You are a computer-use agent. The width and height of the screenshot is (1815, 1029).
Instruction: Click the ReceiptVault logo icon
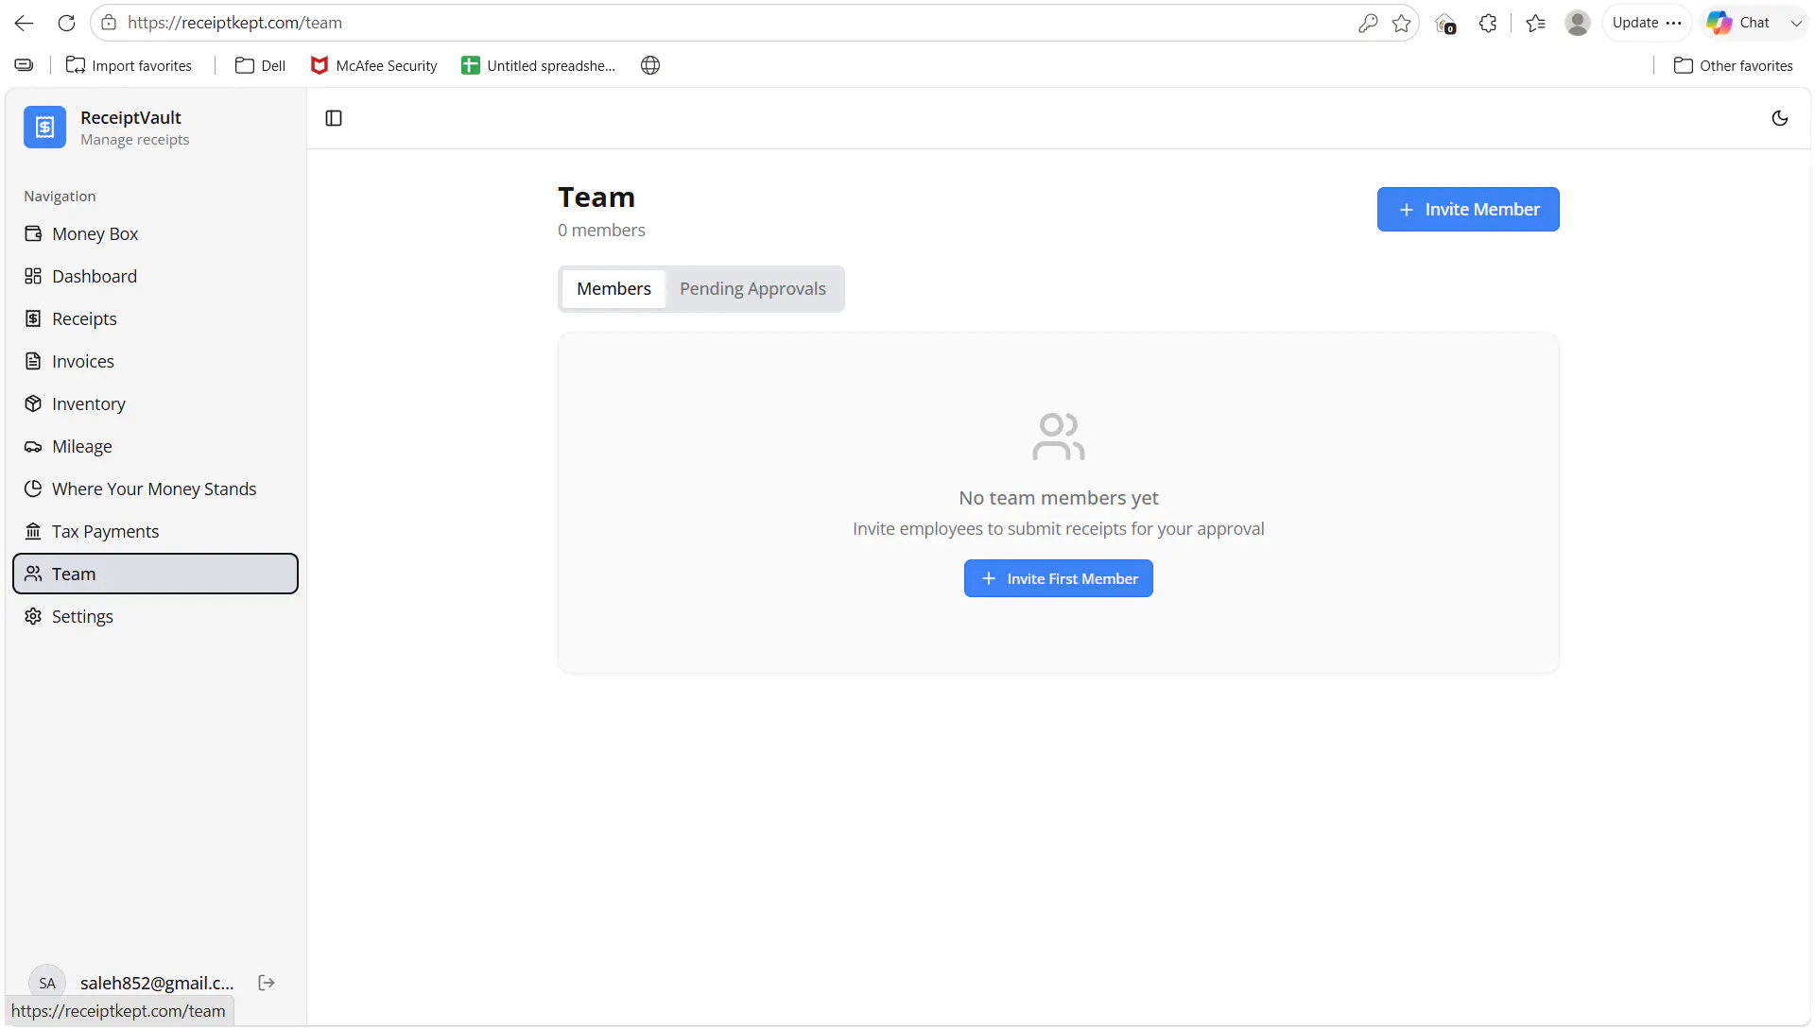pyautogui.click(x=44, y=128)
